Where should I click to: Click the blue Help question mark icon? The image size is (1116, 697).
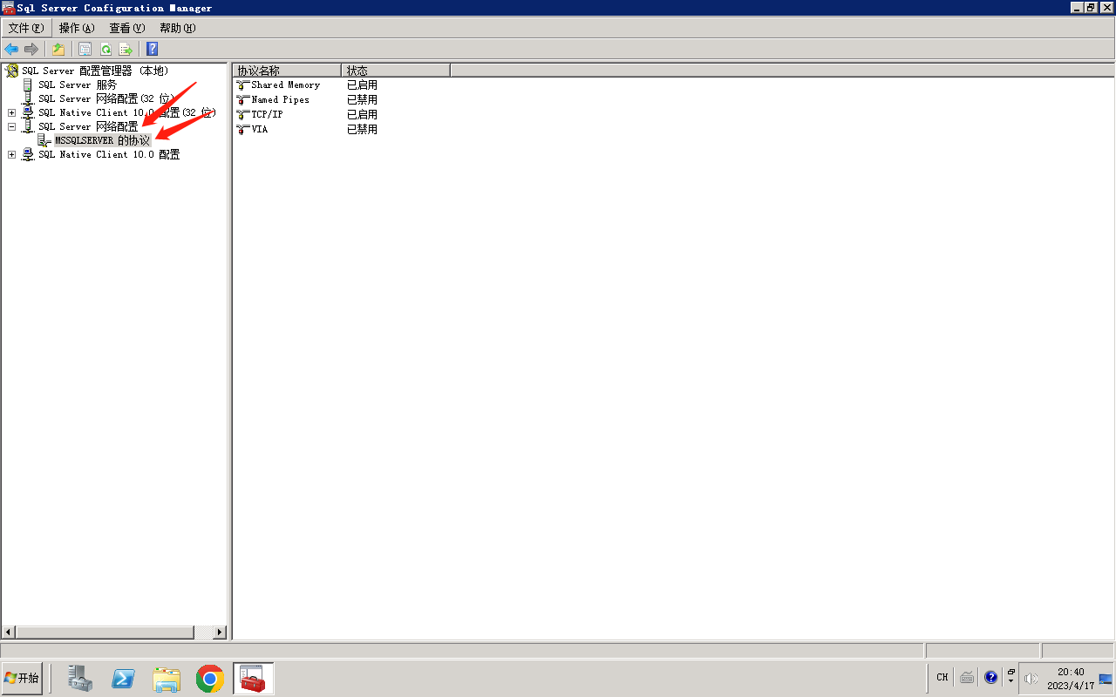tap(153, 50)
